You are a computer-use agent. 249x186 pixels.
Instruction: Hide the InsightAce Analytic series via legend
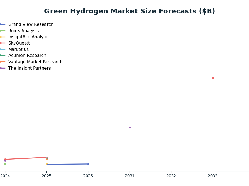pyautogui.click(x=24, y=37)
